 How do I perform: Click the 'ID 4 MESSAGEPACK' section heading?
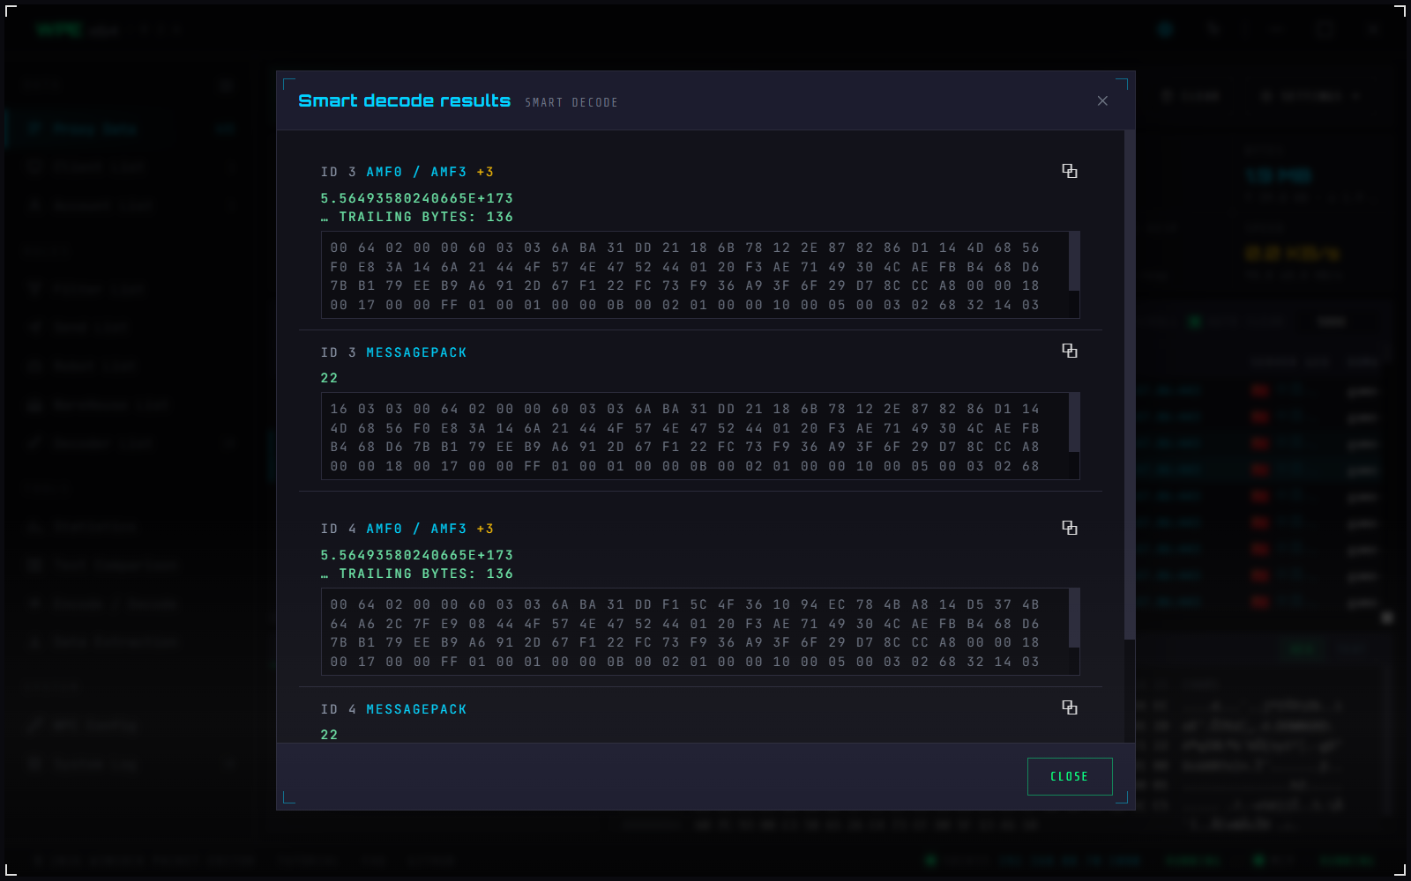click(393, 709)
